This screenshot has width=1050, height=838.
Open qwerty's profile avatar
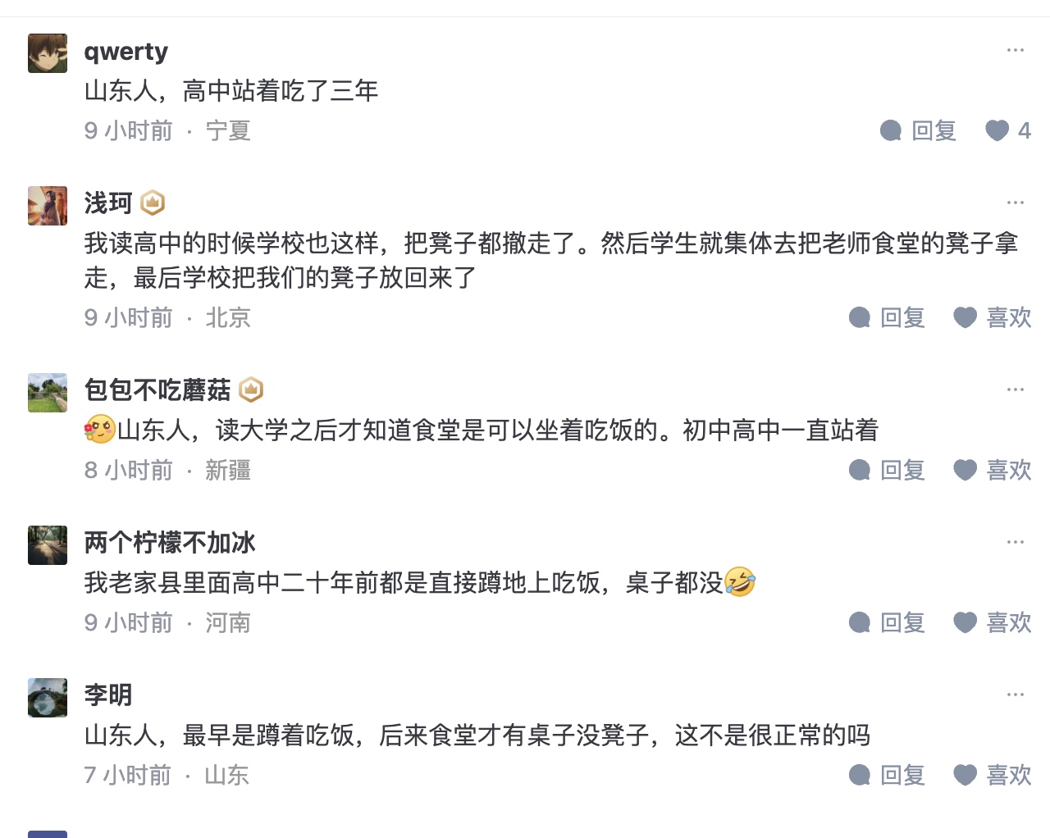pyautogui.click(x=48, y=53)
